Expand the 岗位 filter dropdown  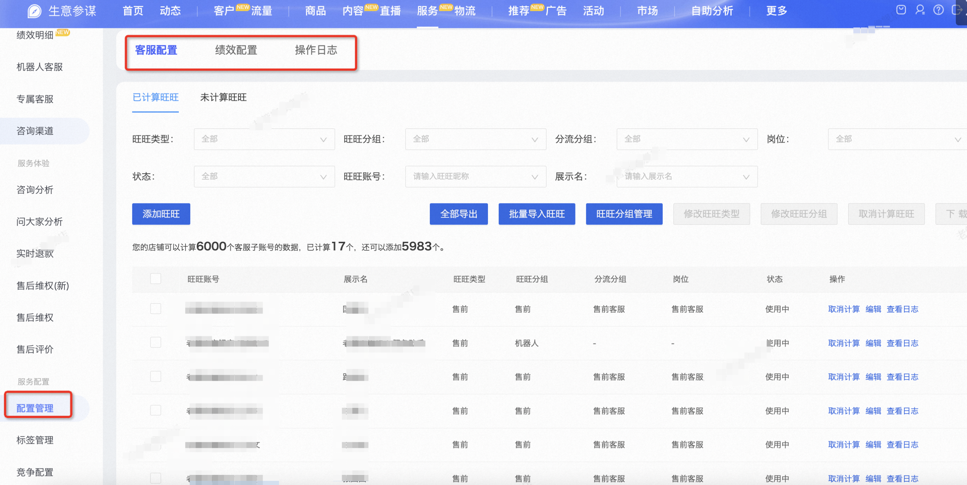pos(897,139)
